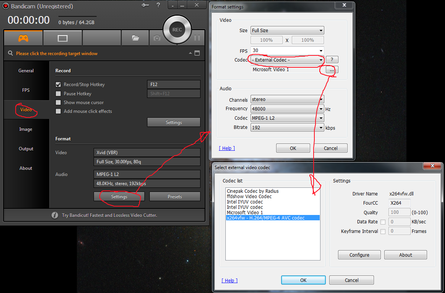Screen dimensions: 445x293
Task: Click the camera screenshot icon
Action: click(x=157, y=38)
